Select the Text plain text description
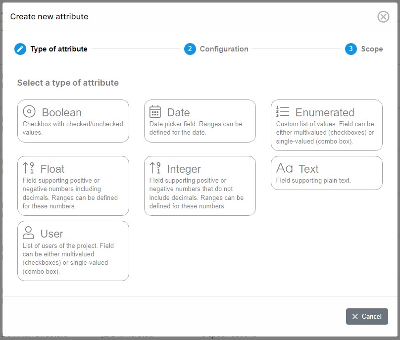Screen dimensions: 400x340 [x=313, y=181]
